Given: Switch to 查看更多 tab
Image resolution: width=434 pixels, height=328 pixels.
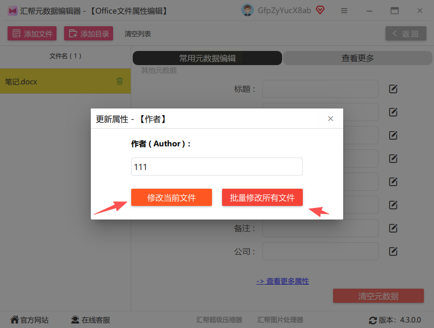Looking at the screenshot, I should click(x=358, y=58).
